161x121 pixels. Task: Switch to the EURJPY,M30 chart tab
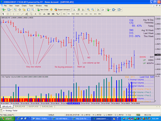pos(33,107)
